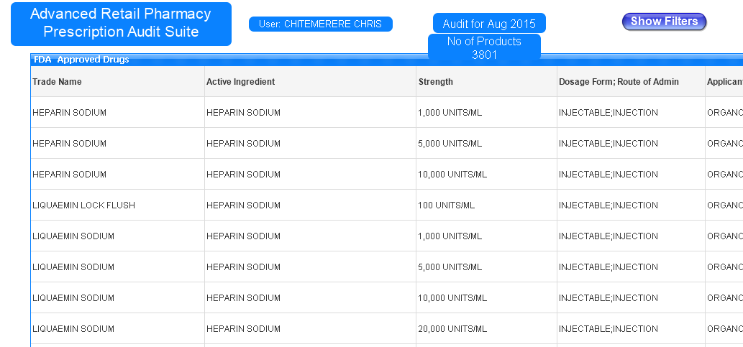
Task: Select the first HEPARIN SODIUM trade name cell
Action: (x=69, y=113)
